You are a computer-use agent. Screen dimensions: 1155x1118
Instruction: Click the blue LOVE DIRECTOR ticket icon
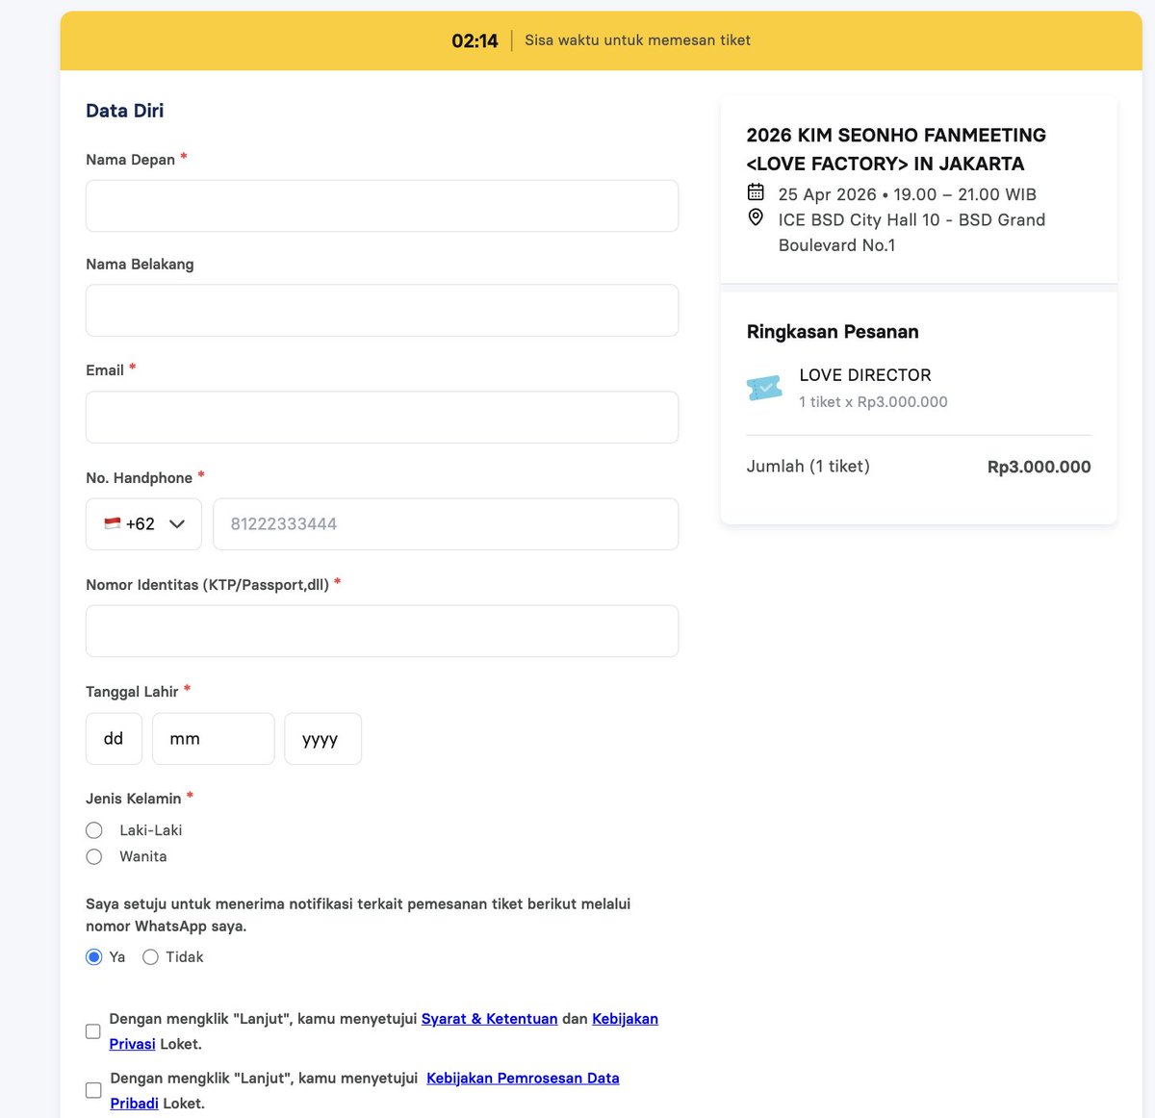(764, 388)
